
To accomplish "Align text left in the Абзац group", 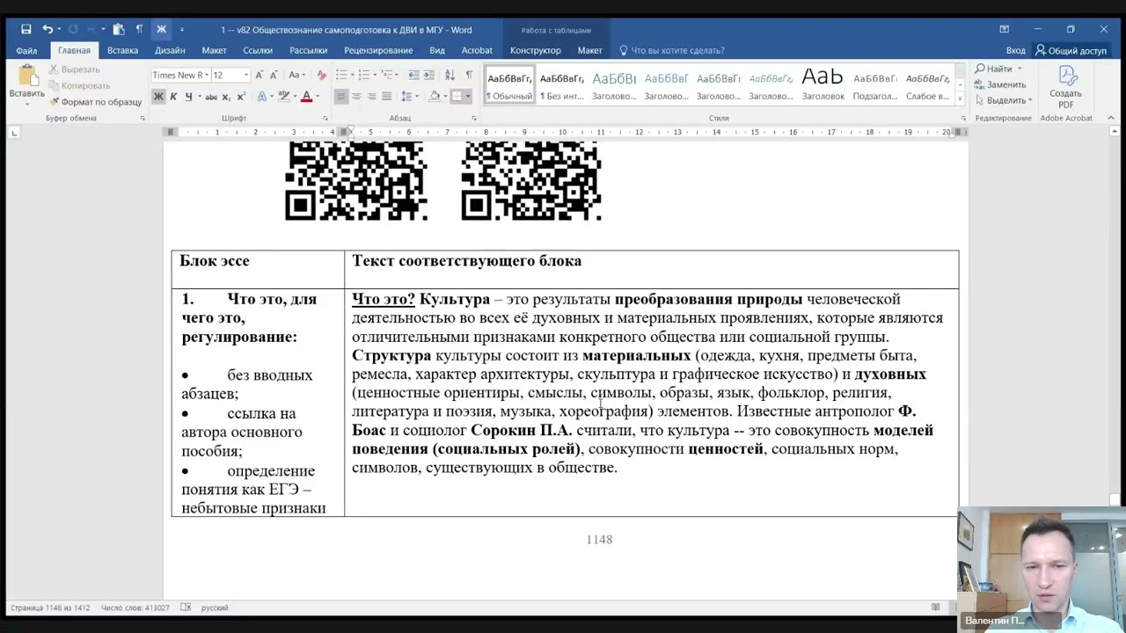I will pyautogui.click(x=341, y=97).
